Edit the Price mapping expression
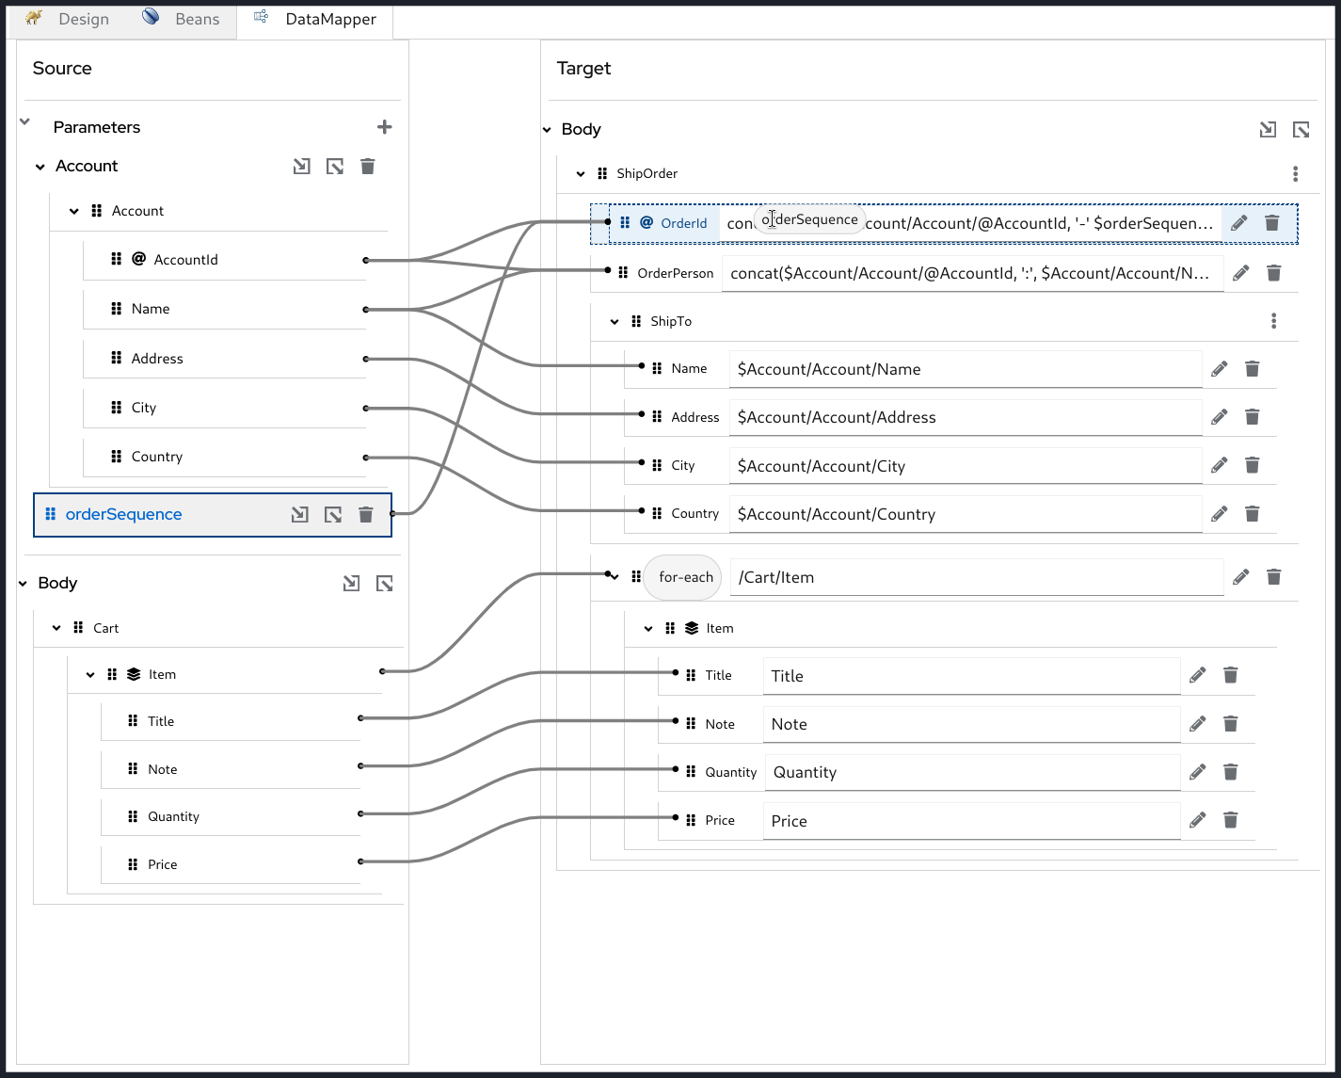Image resolution: width=1341 pixels, height=1078 pixels. (1196, 820)
